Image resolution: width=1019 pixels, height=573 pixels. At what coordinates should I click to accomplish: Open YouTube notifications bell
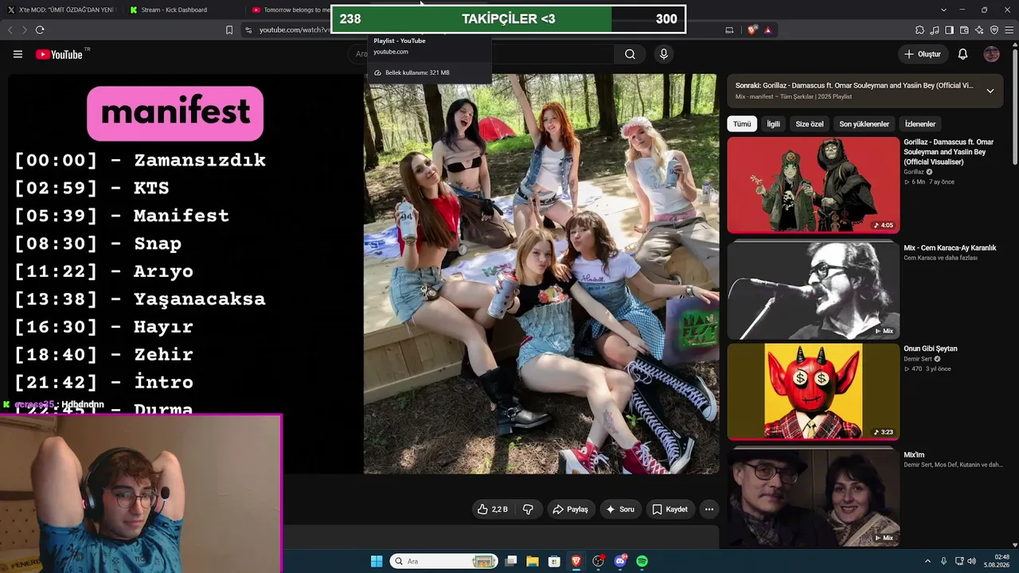tap(962, 54)
